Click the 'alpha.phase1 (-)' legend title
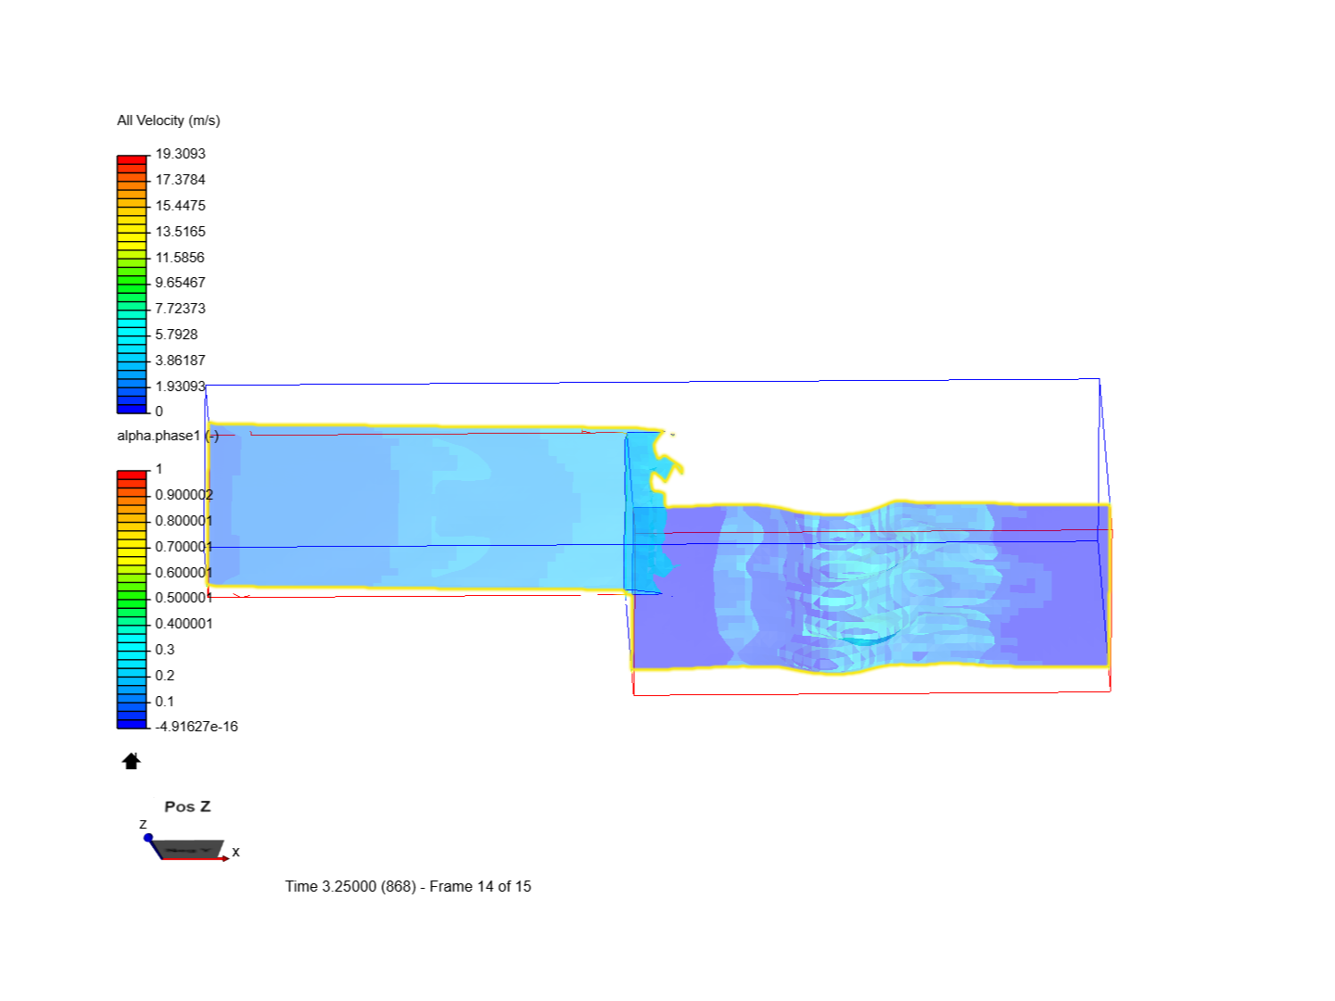 [x=168, y=436]
